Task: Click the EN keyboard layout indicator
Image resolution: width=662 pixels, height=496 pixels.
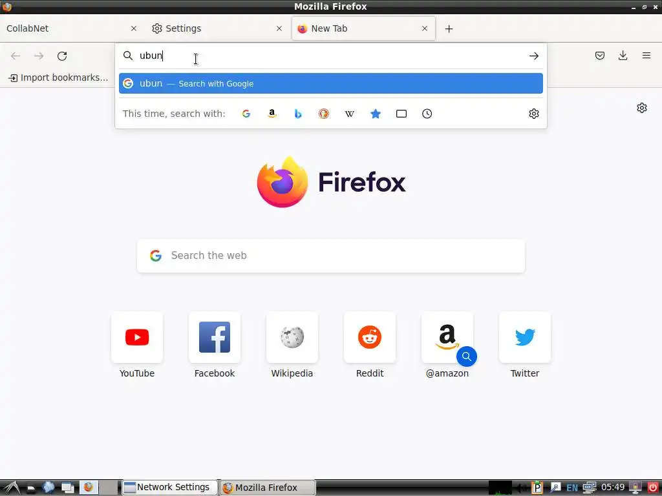Action: click(572, 488)
